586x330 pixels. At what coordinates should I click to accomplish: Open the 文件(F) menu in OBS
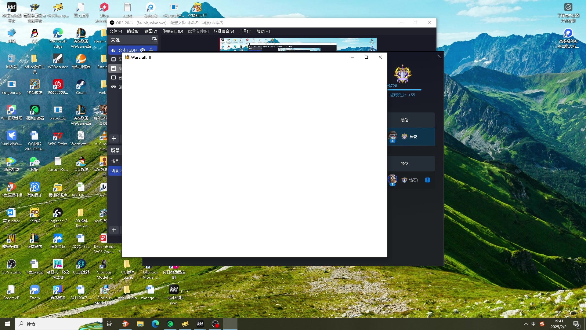(116, 31)
